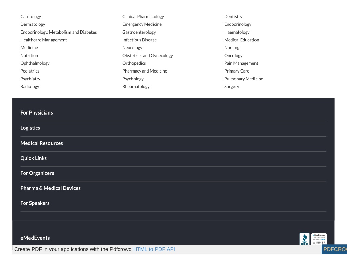347x268 pixels.
Task: Go to Gastroenterology
Action: coord(139,32)
